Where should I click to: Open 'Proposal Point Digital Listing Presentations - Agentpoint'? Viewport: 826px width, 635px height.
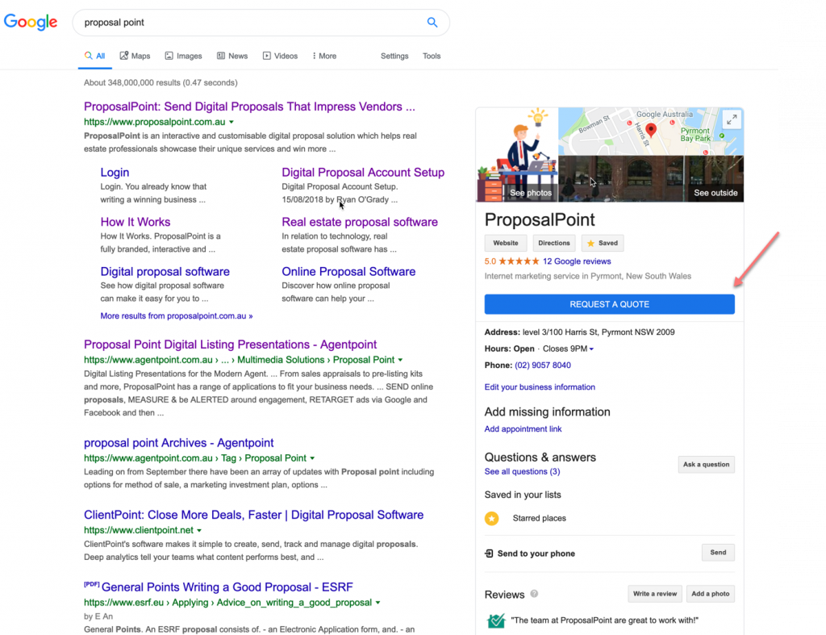(230, 344)
